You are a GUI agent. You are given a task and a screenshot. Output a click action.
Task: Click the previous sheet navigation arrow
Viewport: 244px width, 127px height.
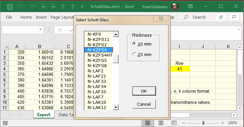10,115
